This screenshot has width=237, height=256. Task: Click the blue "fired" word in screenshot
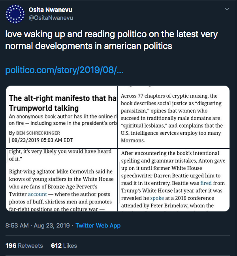[206, 183]
